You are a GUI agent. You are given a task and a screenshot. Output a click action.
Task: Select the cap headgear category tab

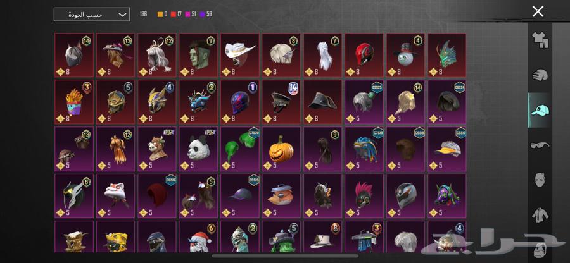coord(540,110)
